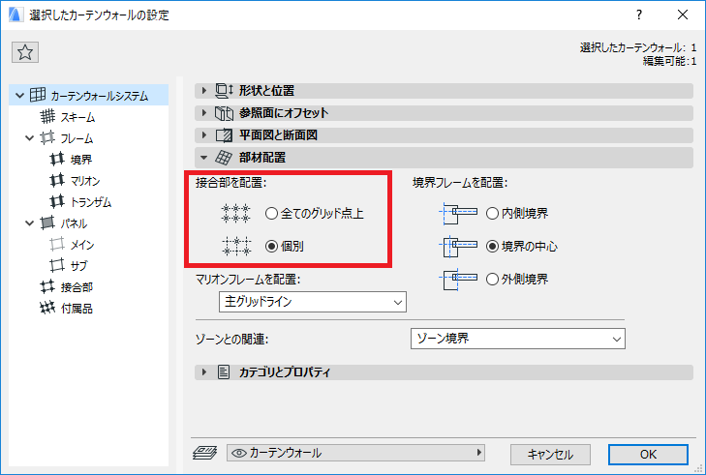Viewport: 706px width, 475px height.
Task: Click the all-grid-points junction pattern icon
Action: click(x=235, y=213)
